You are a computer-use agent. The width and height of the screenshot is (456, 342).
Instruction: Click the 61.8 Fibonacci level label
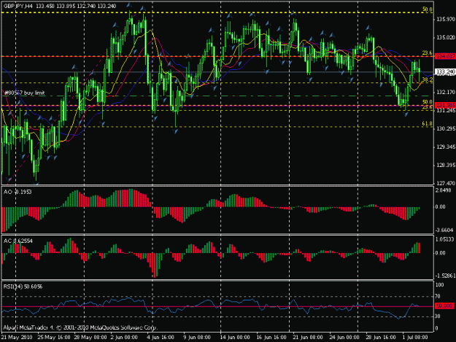(427, 123)
